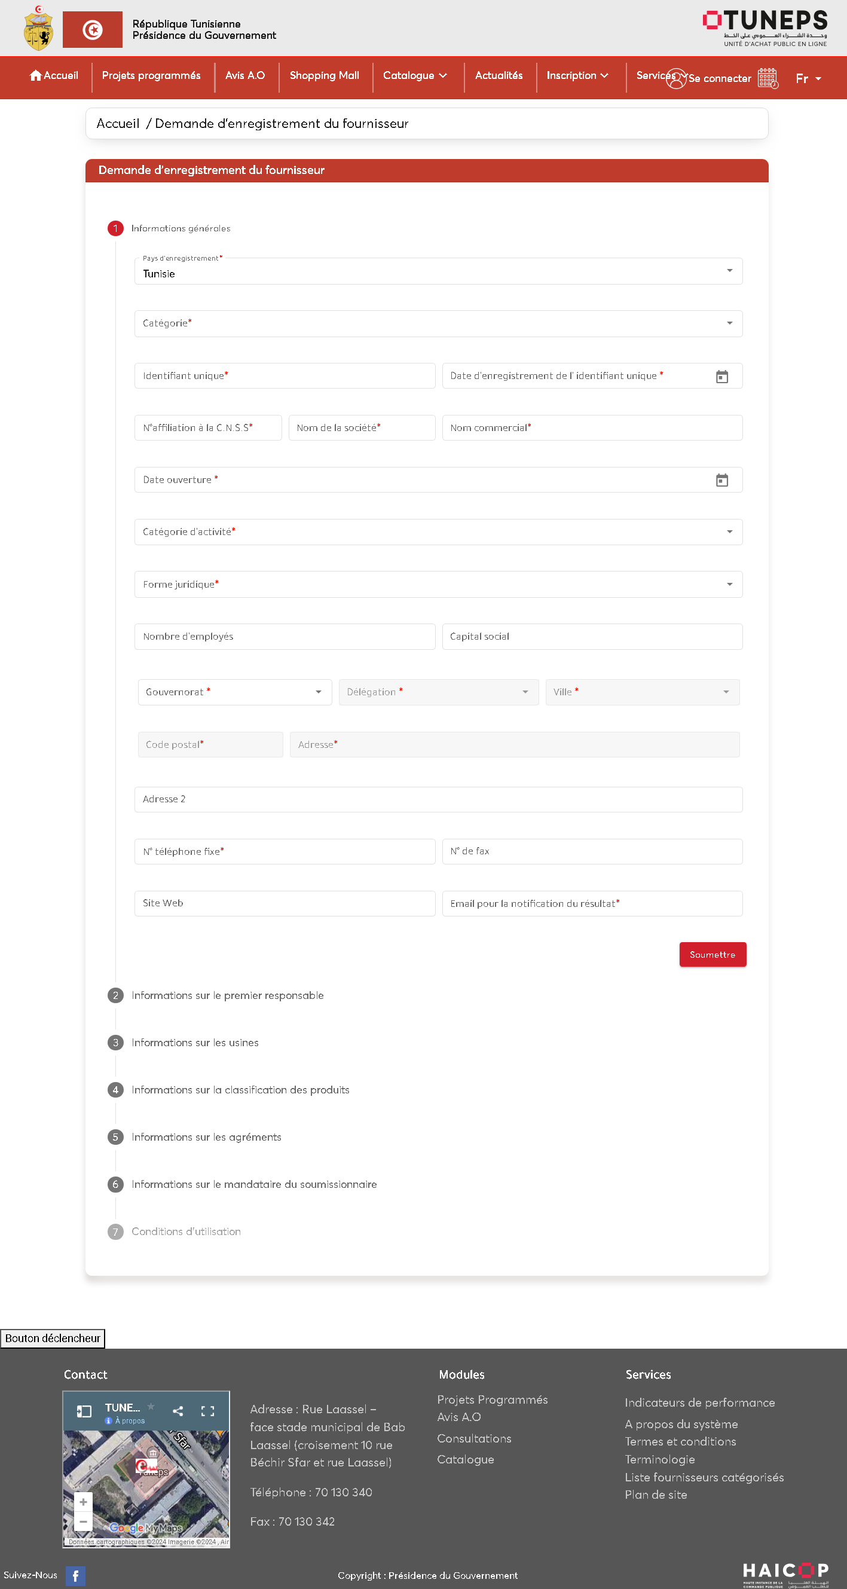Expand step 2 premier responsable section
847x1589 pixels.
[x=227, y=995]
